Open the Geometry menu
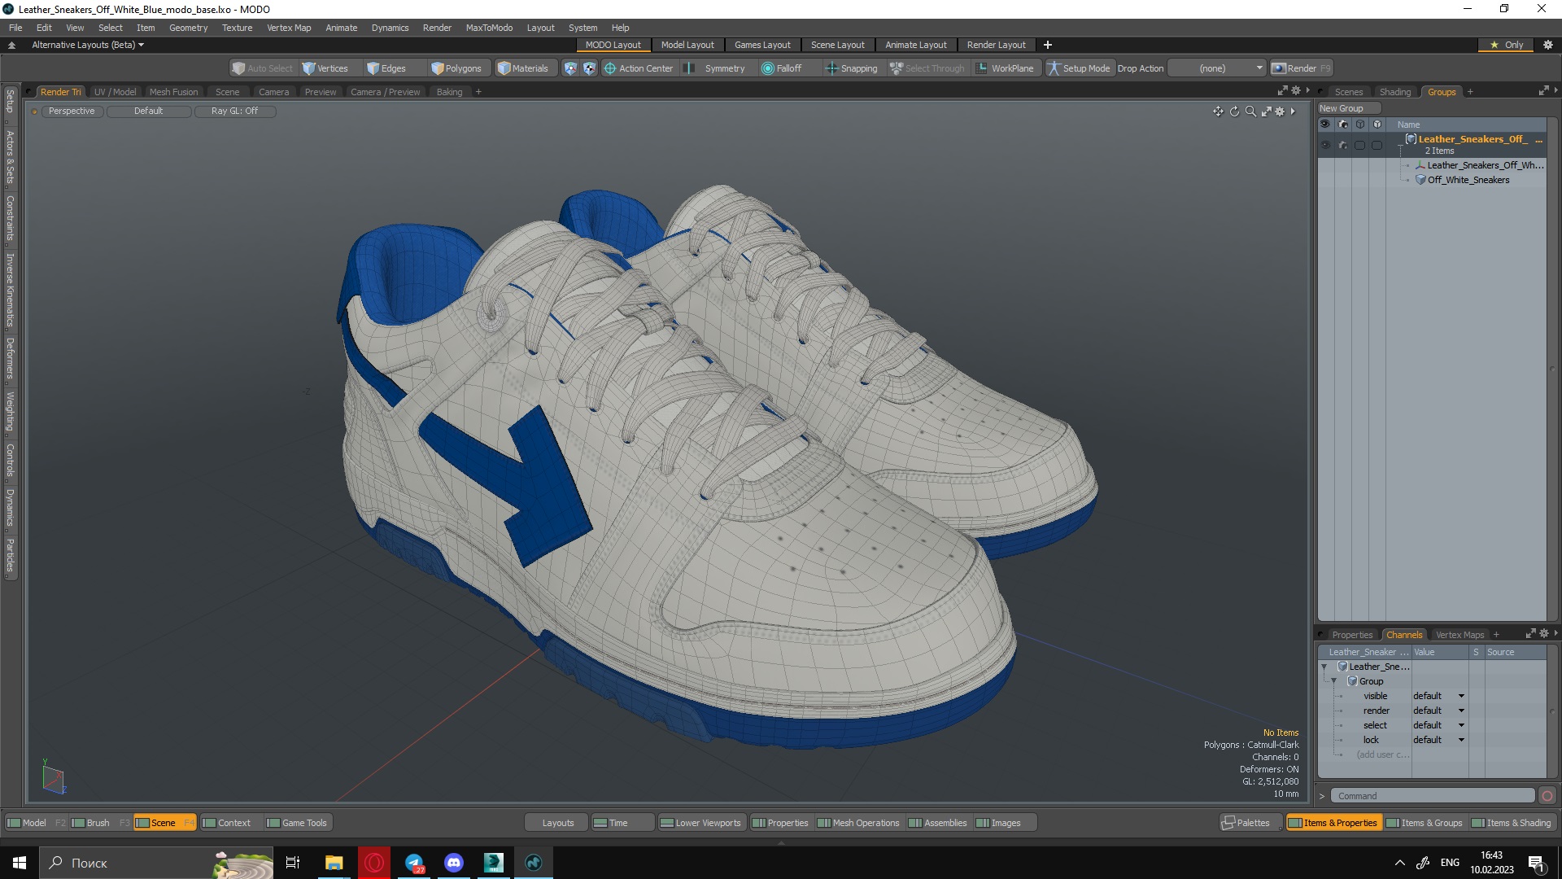This screenshot has height=879, width=1562. point(188,28)
